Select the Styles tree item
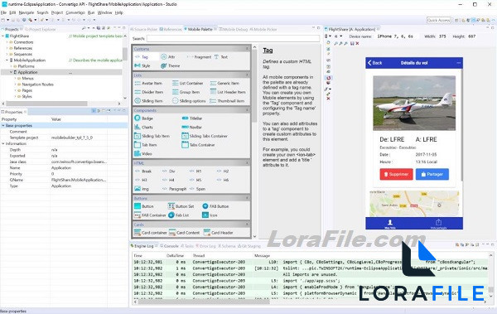497x314 pixels. coord(27,96)
